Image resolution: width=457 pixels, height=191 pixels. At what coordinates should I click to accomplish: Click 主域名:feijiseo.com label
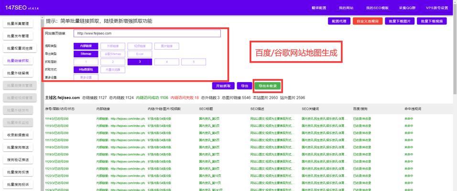62,97
